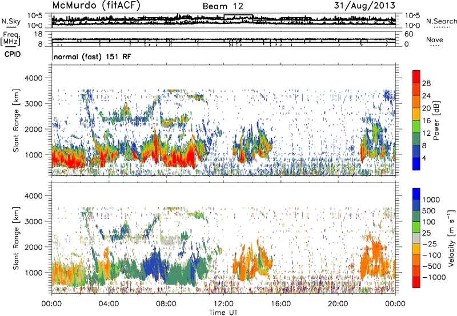Click the Power [dB] colorbar title
Image resolution: width=457 pixels, height=316 pixels.
tap(436, 120)
